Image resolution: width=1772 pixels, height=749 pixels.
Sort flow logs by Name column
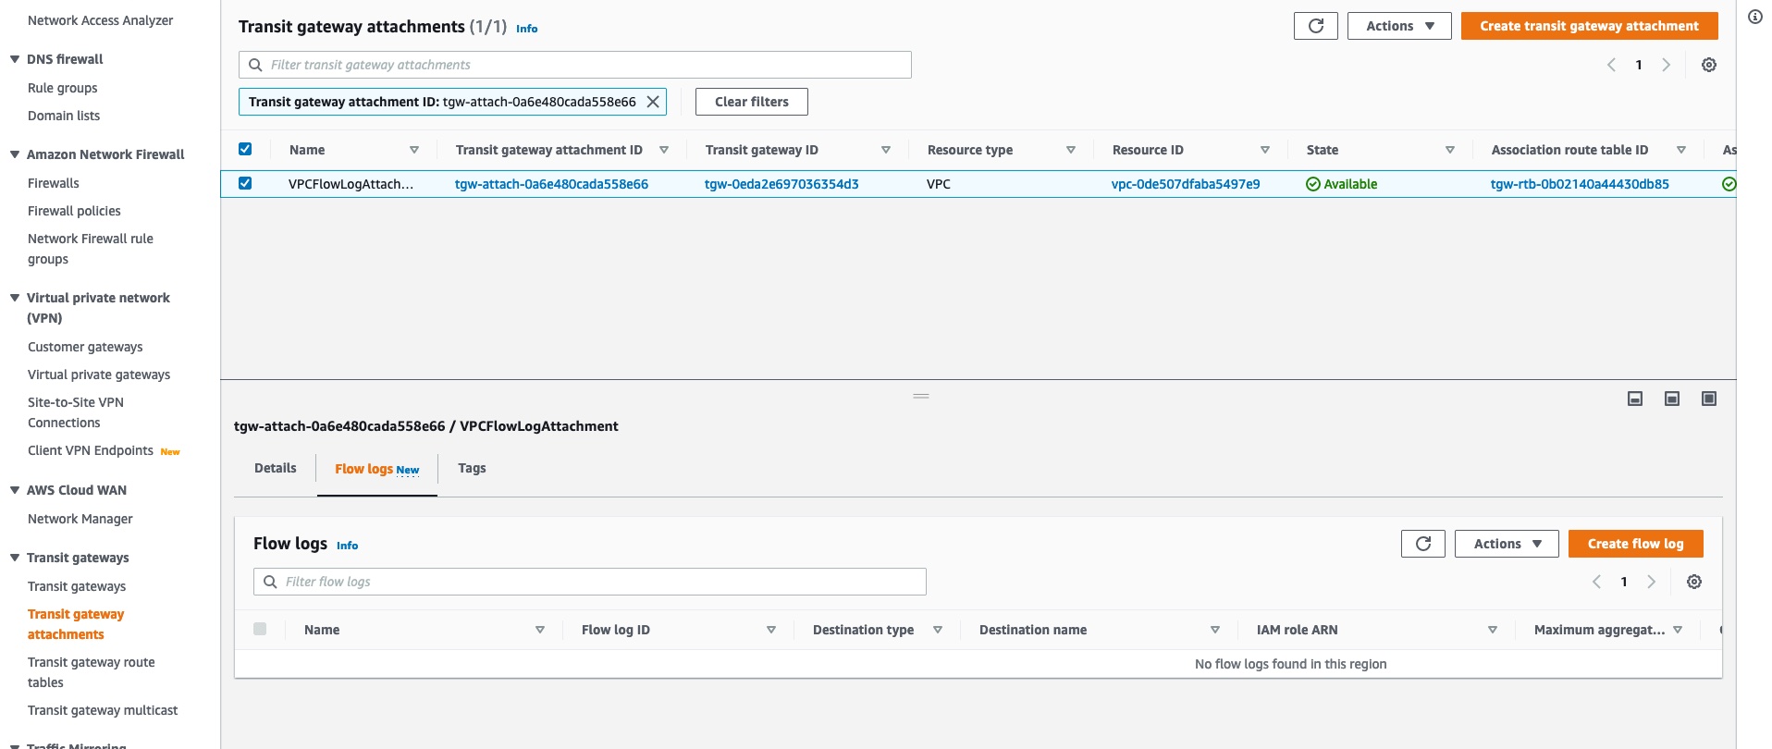(x=540, y=630)
